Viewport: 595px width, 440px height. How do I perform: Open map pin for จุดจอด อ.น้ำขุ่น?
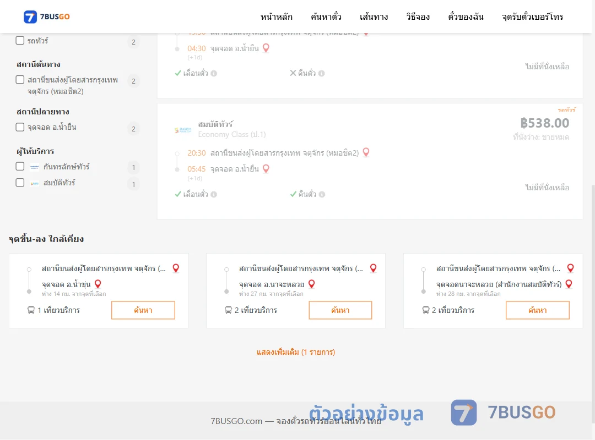coord(98,284)
